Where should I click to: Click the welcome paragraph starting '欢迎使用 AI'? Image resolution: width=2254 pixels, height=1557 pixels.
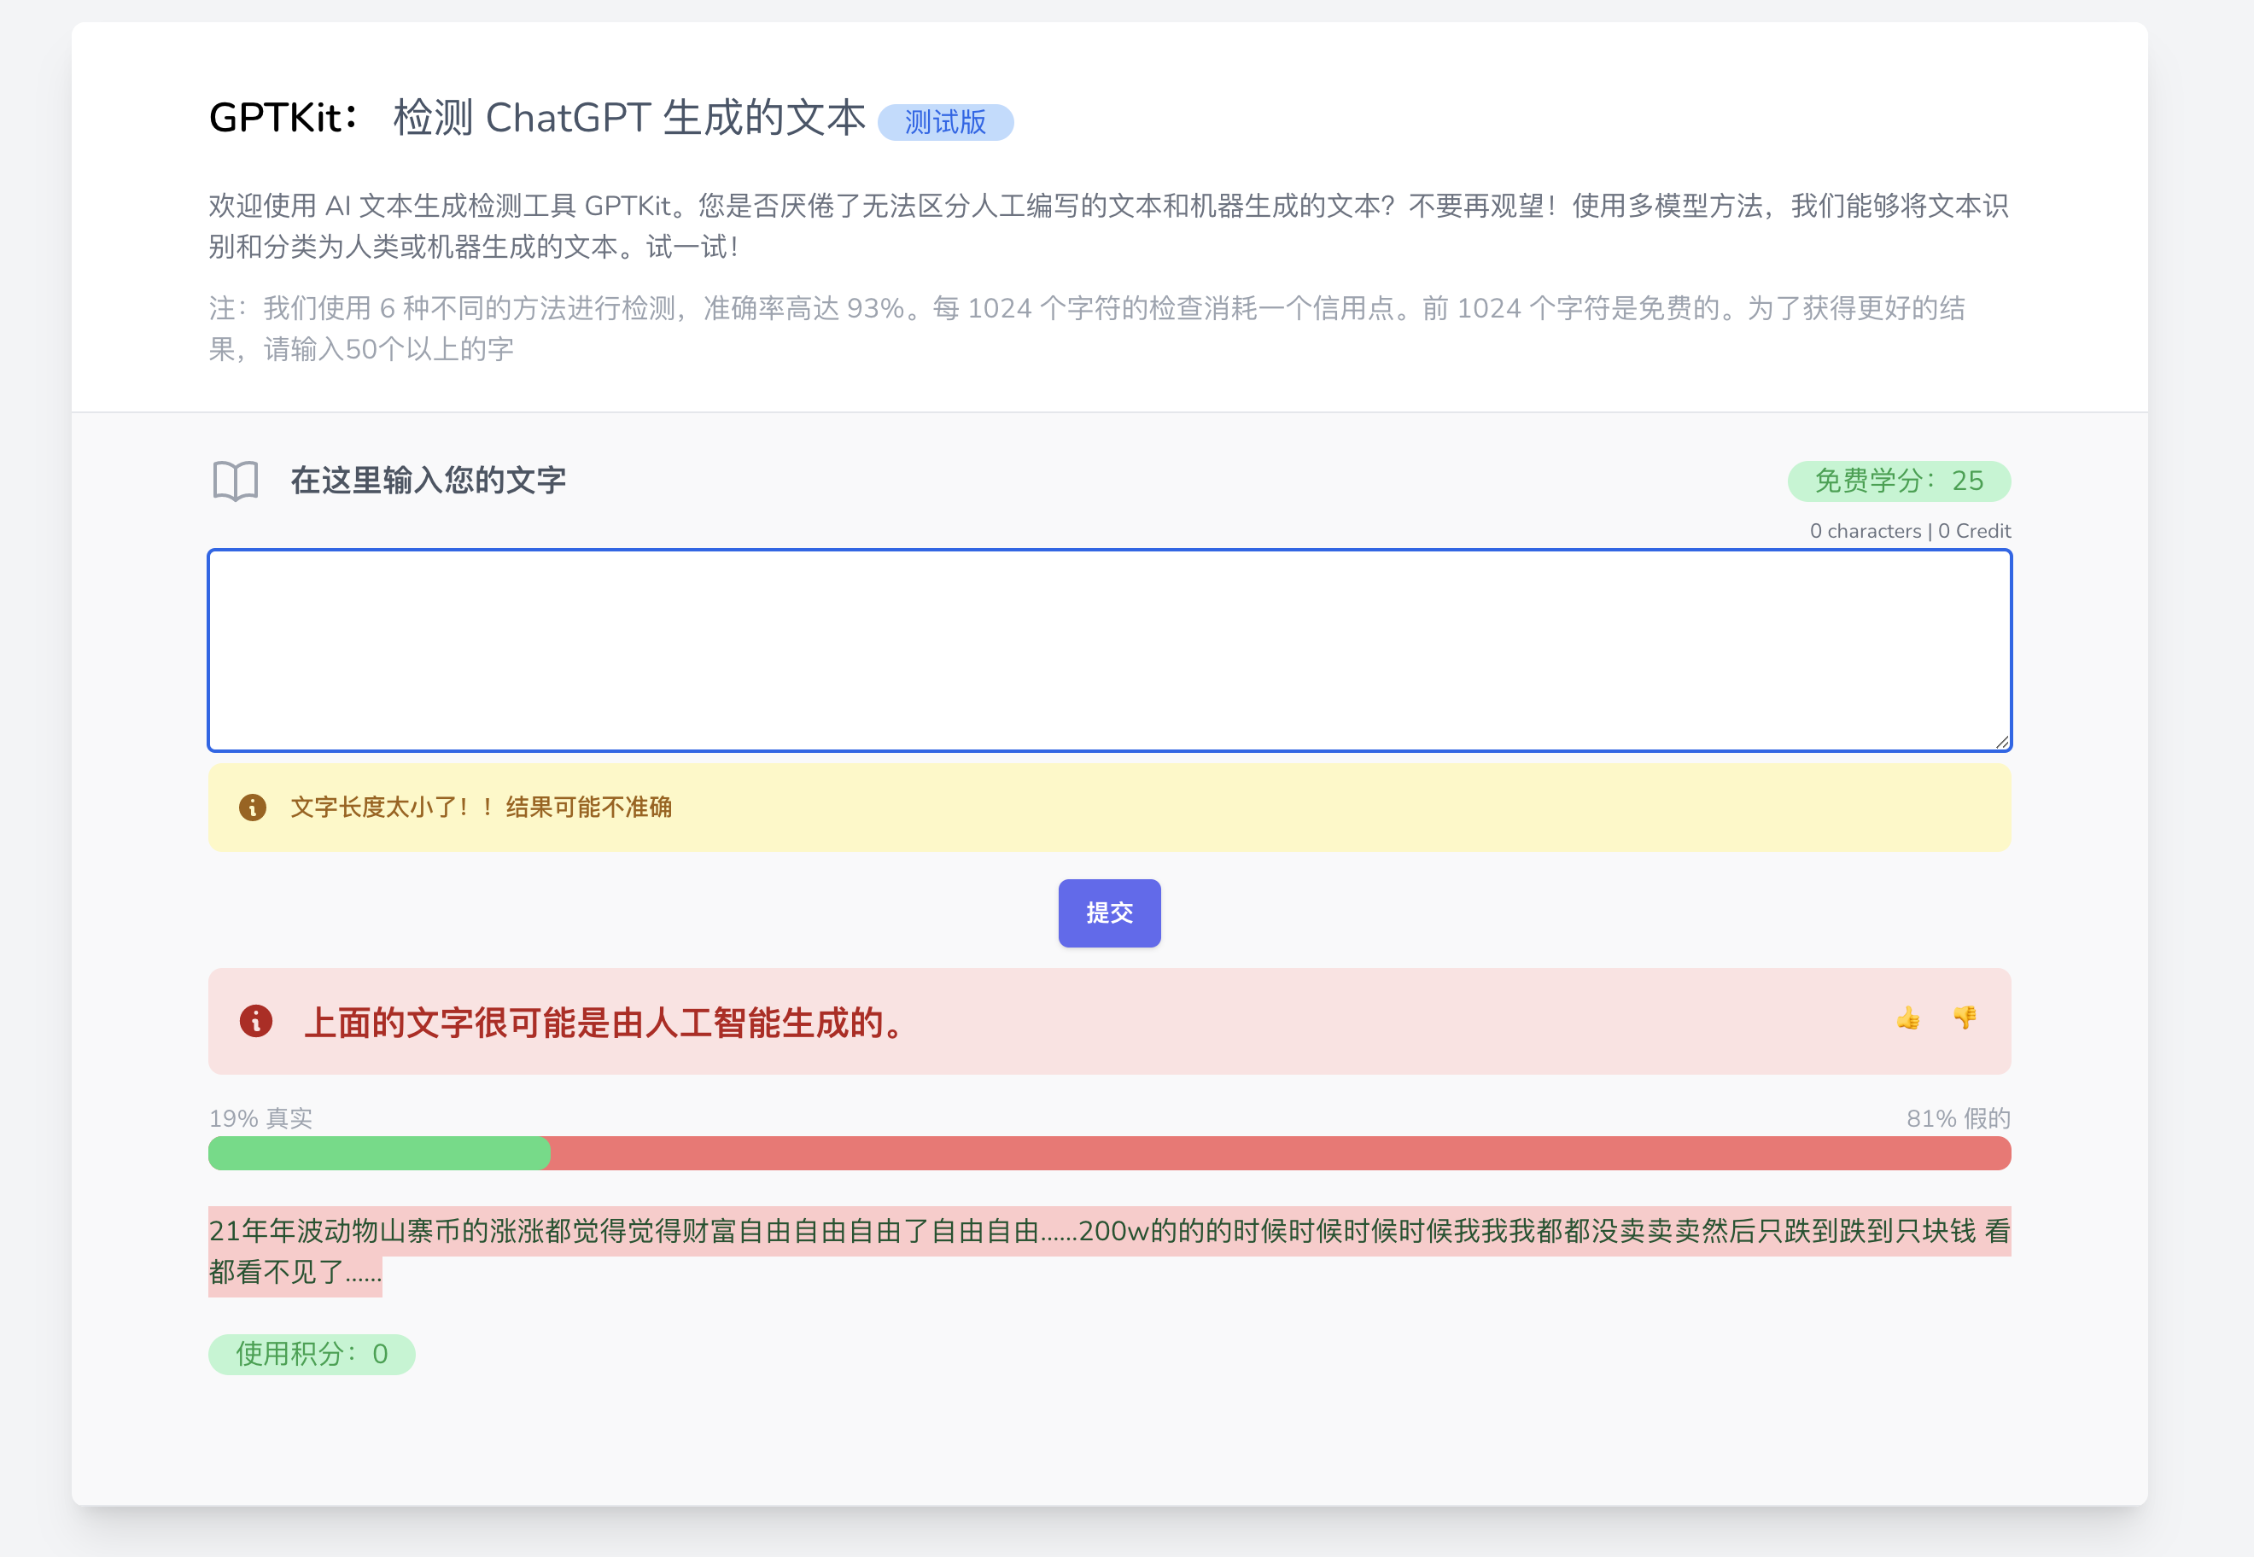point(1108,226)
